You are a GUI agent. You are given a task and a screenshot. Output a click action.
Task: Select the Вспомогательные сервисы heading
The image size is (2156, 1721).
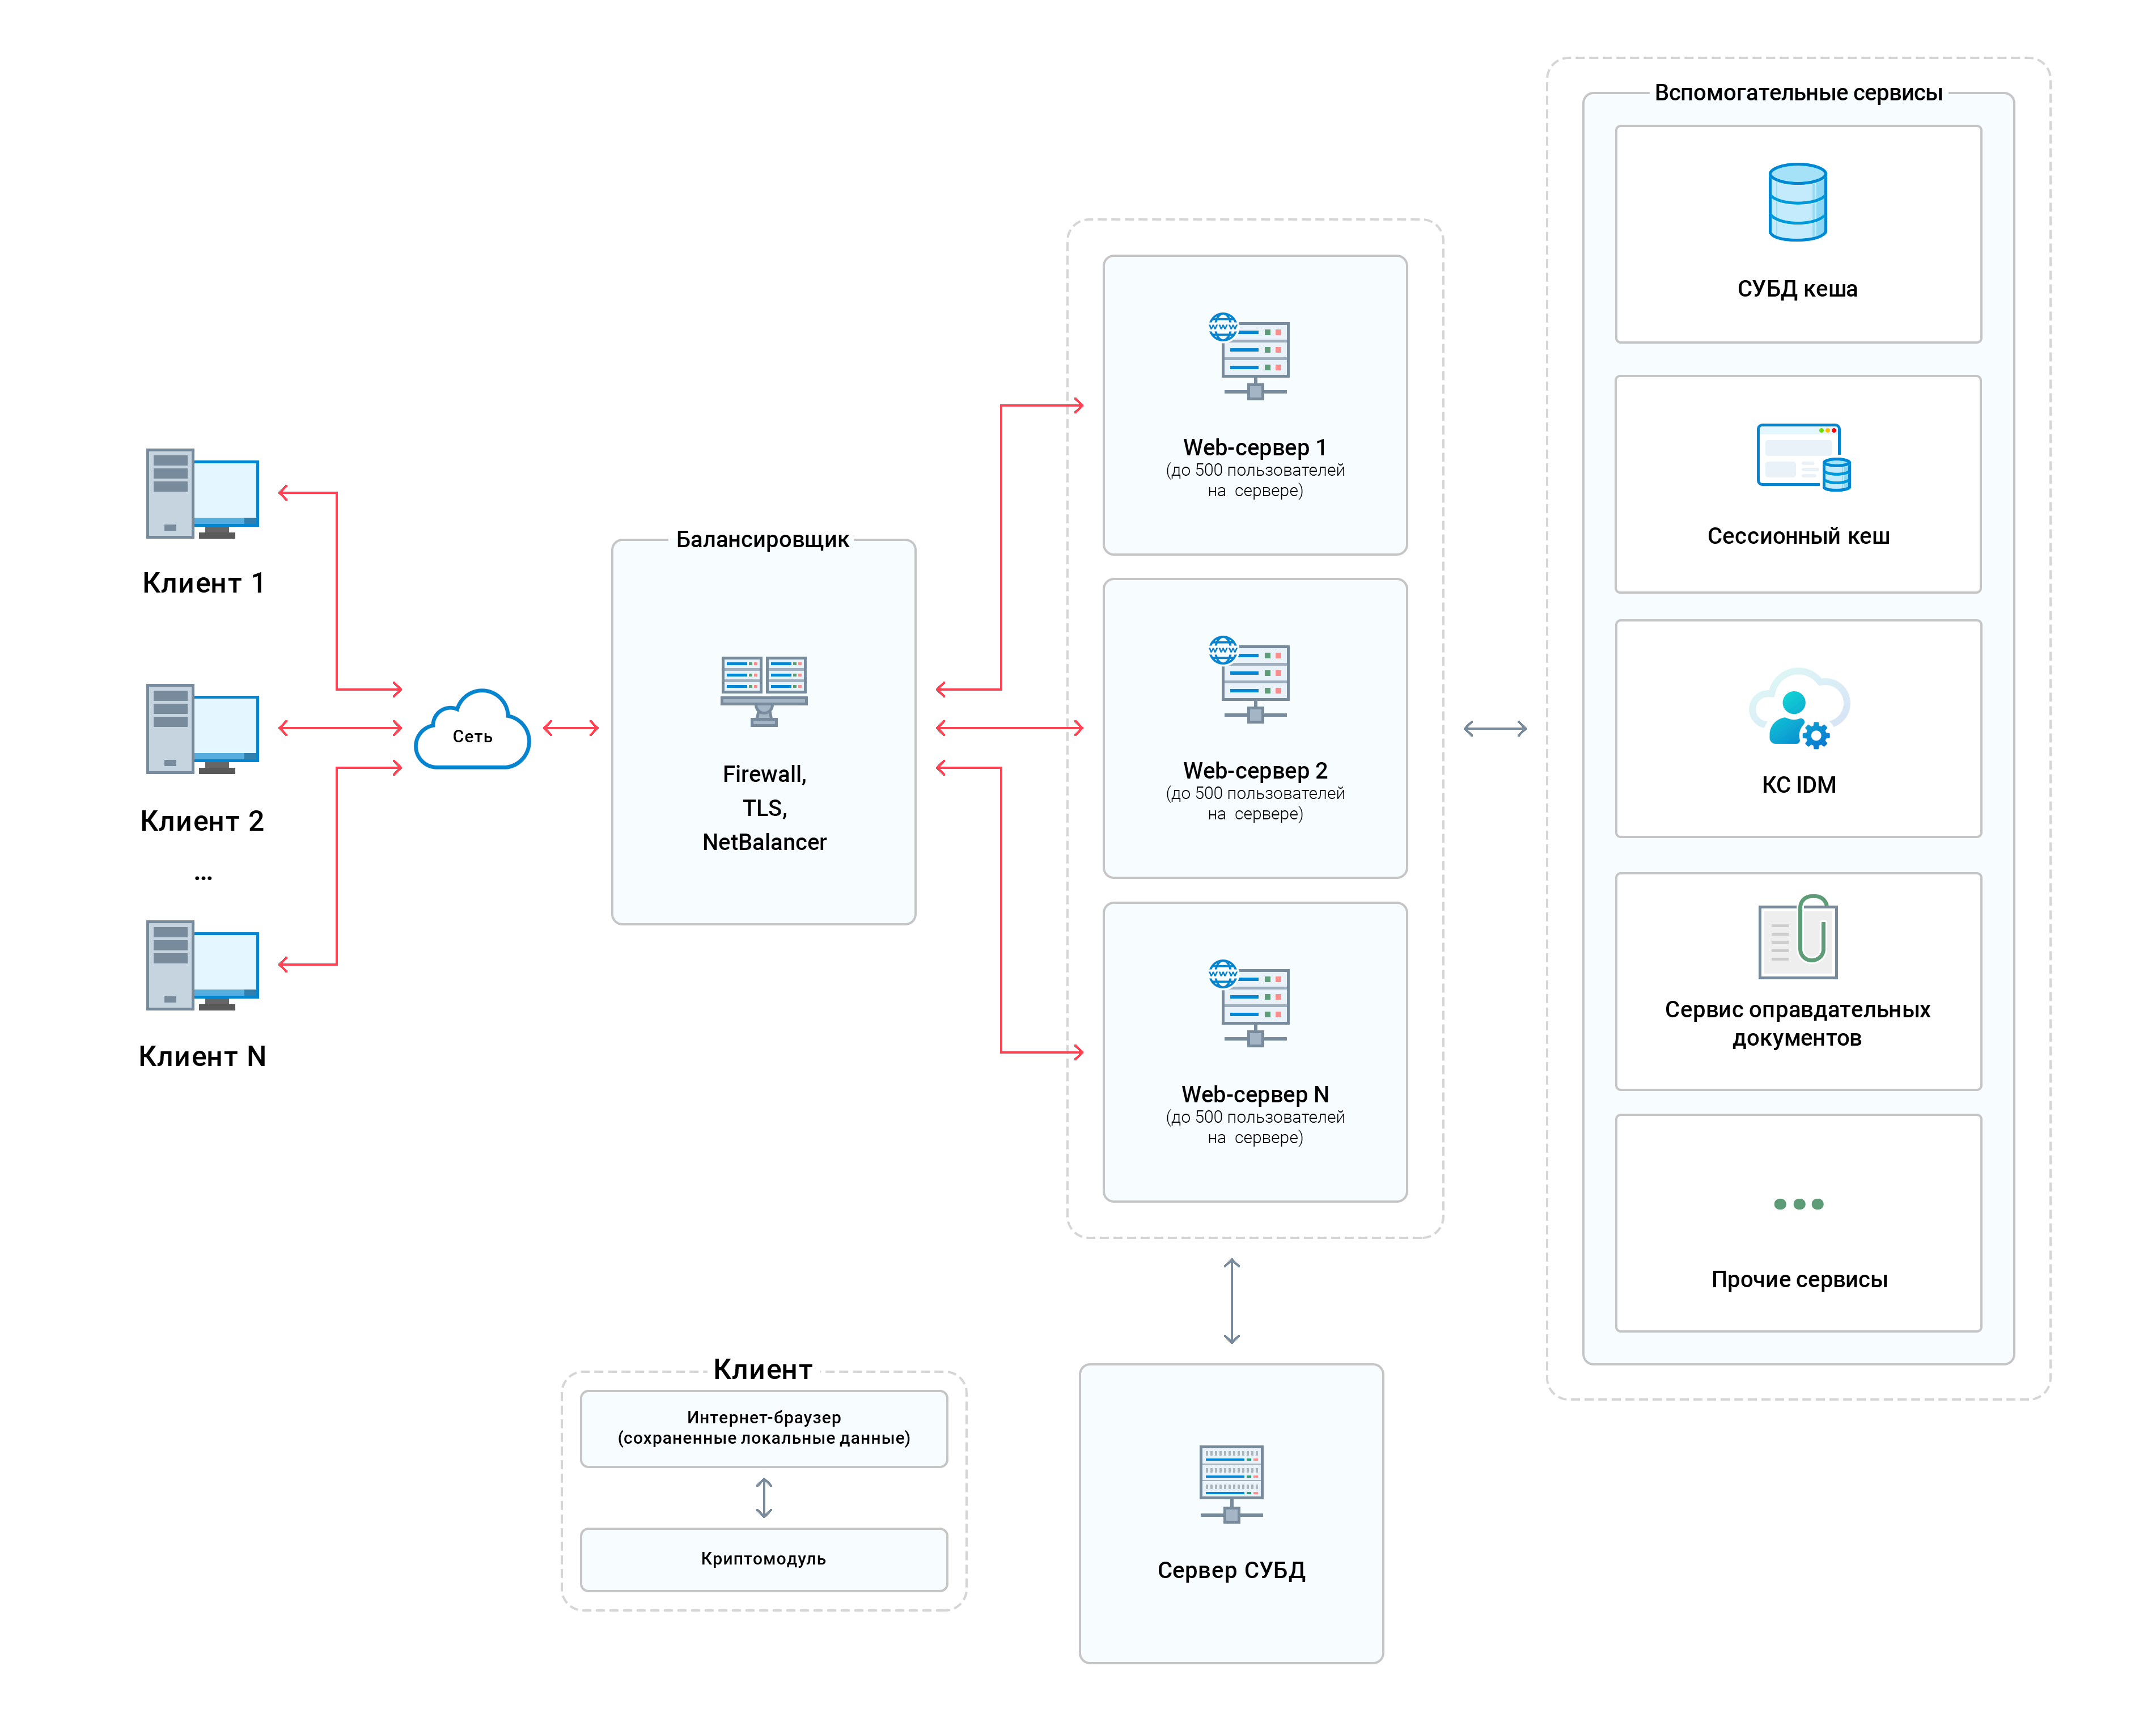point(1798,93)
